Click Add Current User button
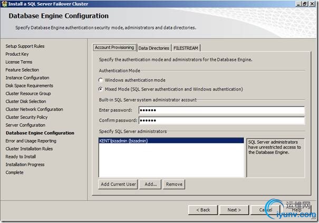 click(x=118, y=184)
